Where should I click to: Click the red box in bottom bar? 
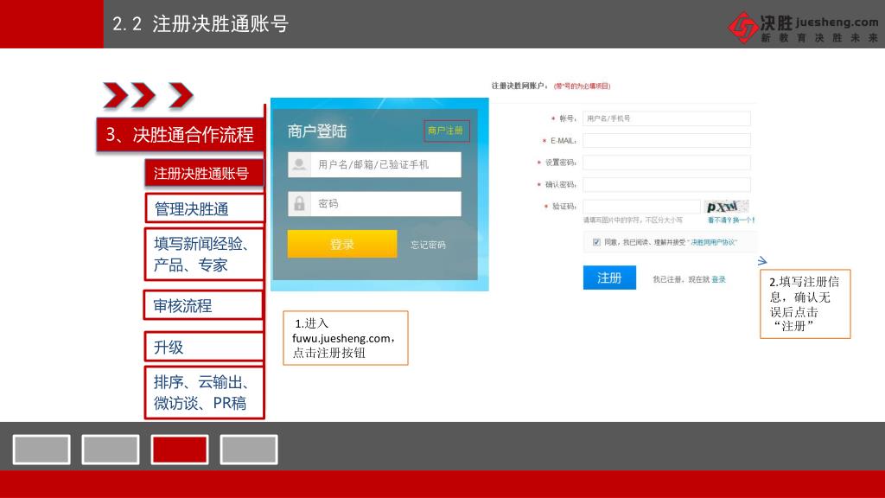180,450
